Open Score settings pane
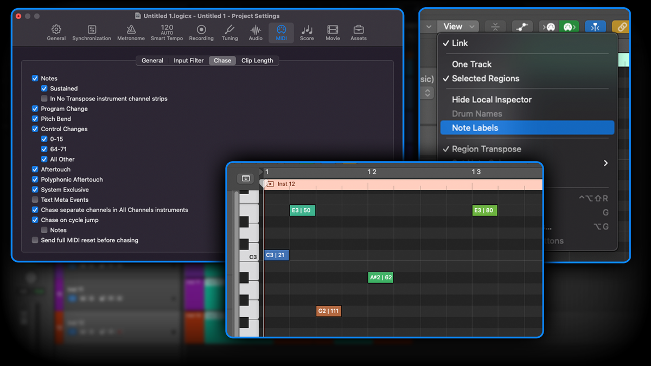Image resolution: width=651 pixels, height=366 pixels. coord(307,32)
